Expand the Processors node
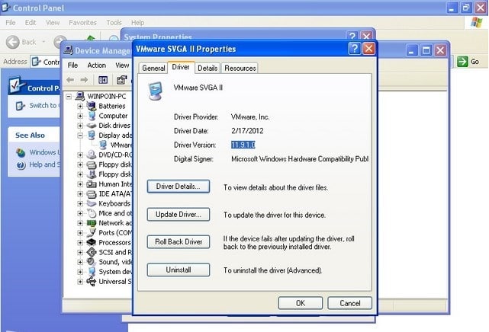489x332 pixels. (x=80, y=242)
